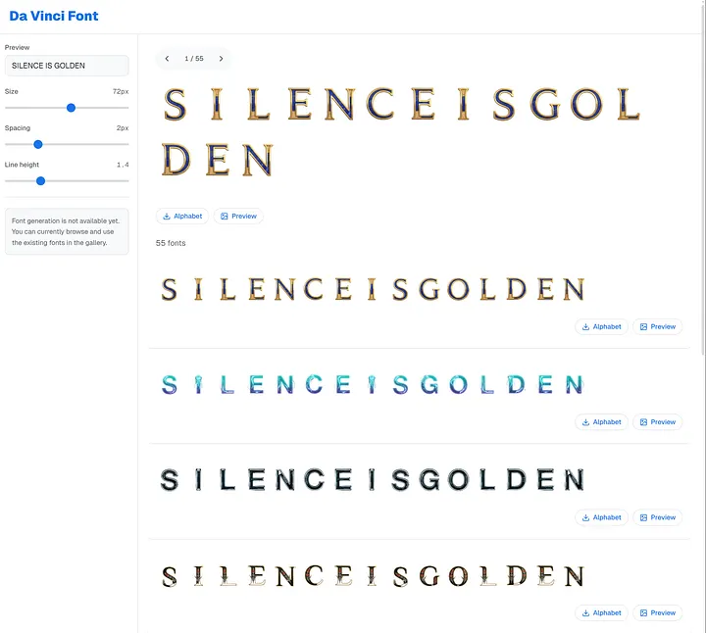Click the Preview text input field

[x=67, y=66]
